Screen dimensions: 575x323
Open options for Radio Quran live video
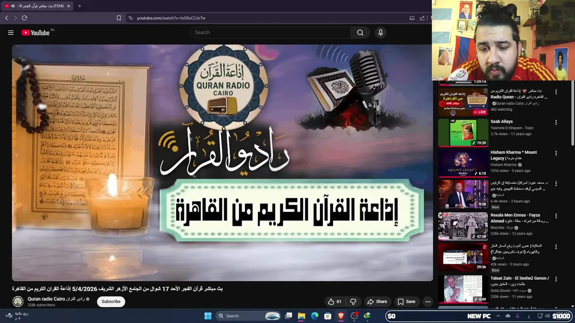(x=556, y=92)
